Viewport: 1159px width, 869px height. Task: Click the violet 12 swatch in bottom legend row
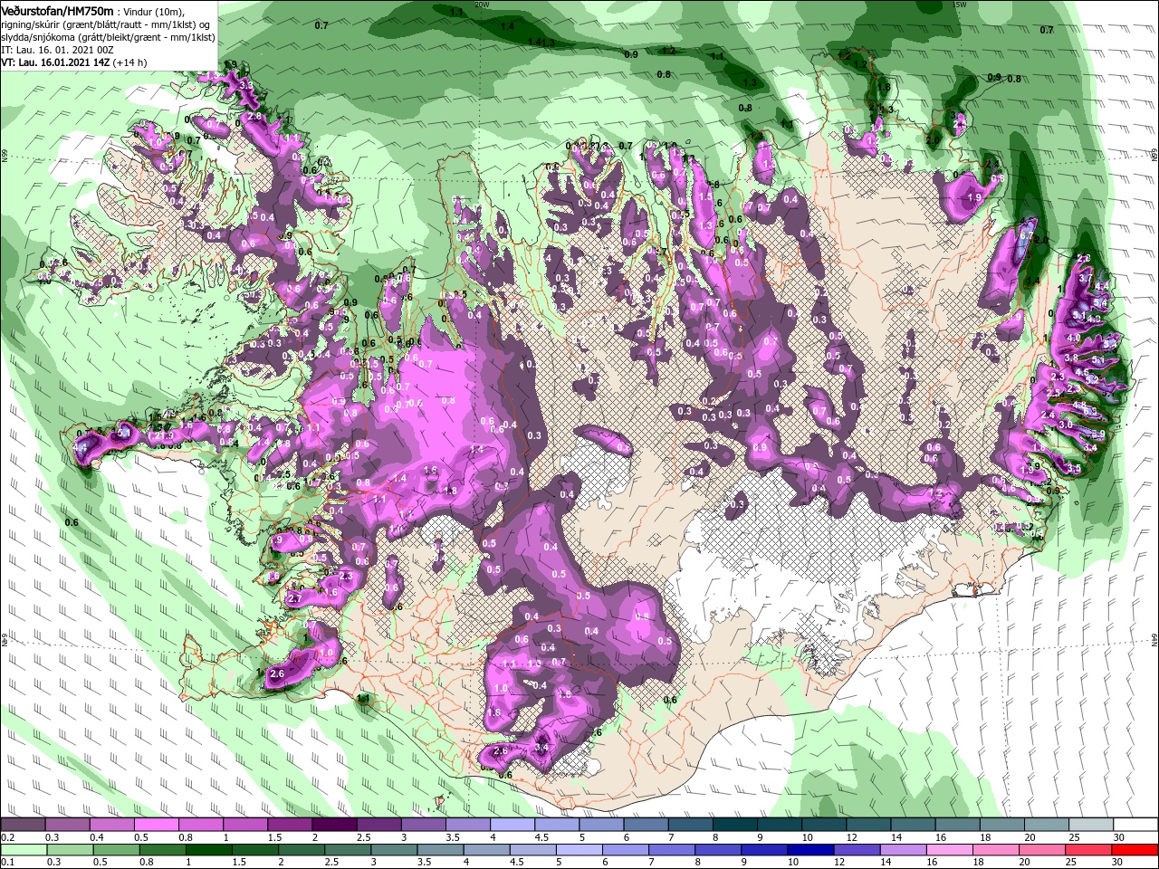857,850
